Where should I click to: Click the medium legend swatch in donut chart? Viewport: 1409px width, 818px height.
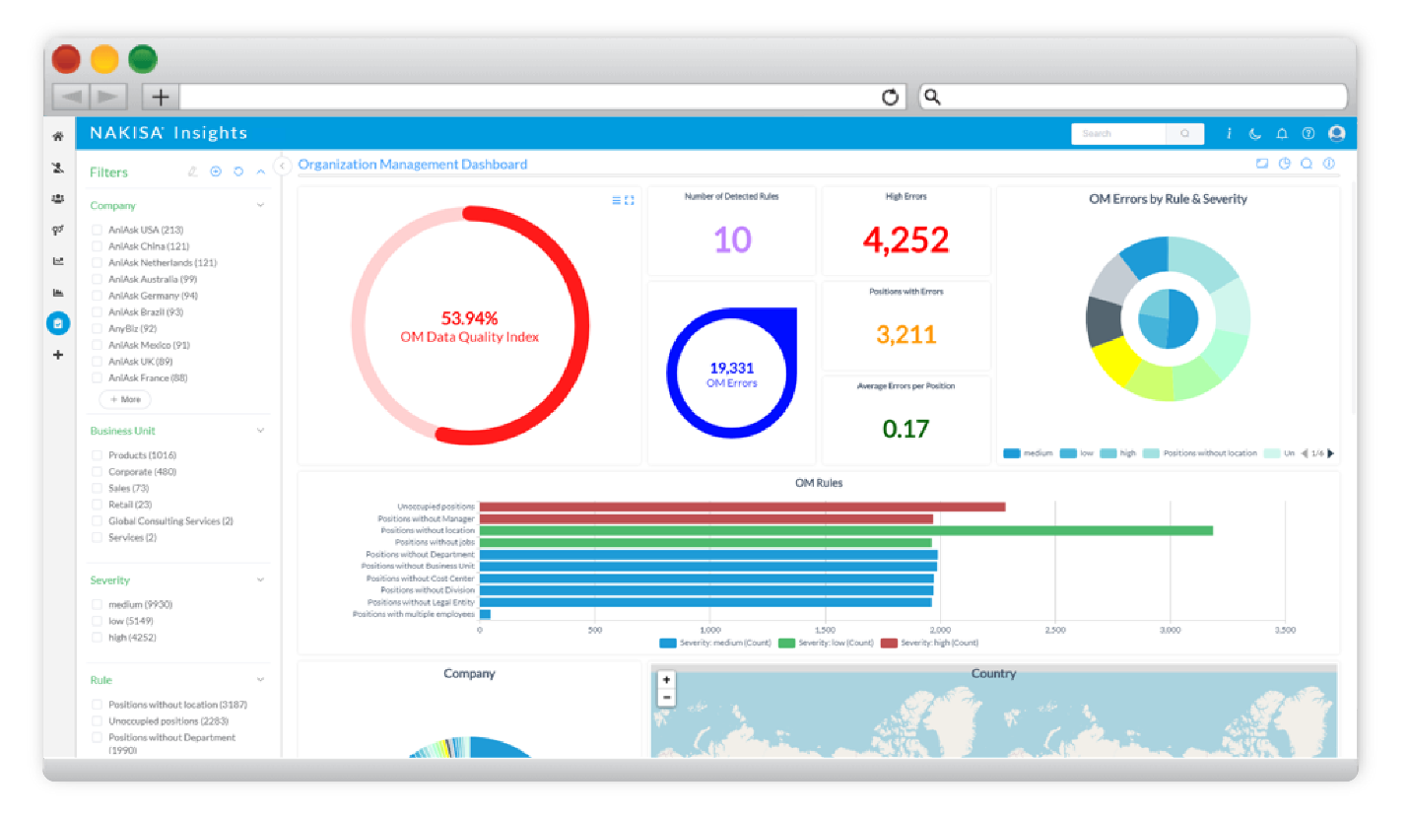point(1011,453)
